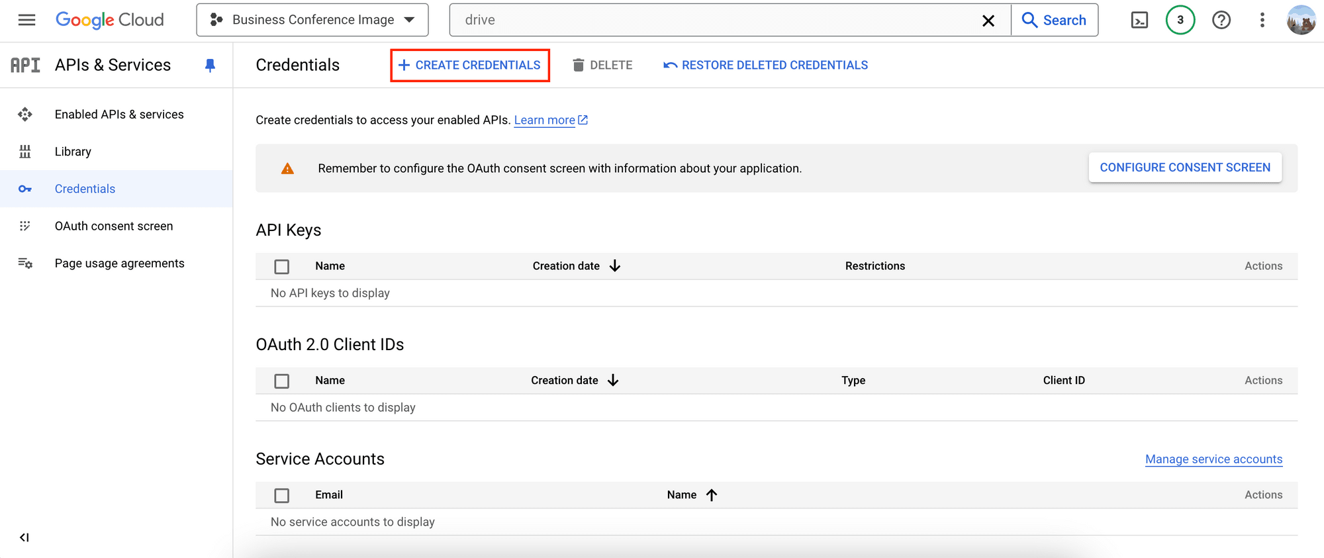
Task: Open the Business Conference Image project selector
Action: click(x=312, y=20)
